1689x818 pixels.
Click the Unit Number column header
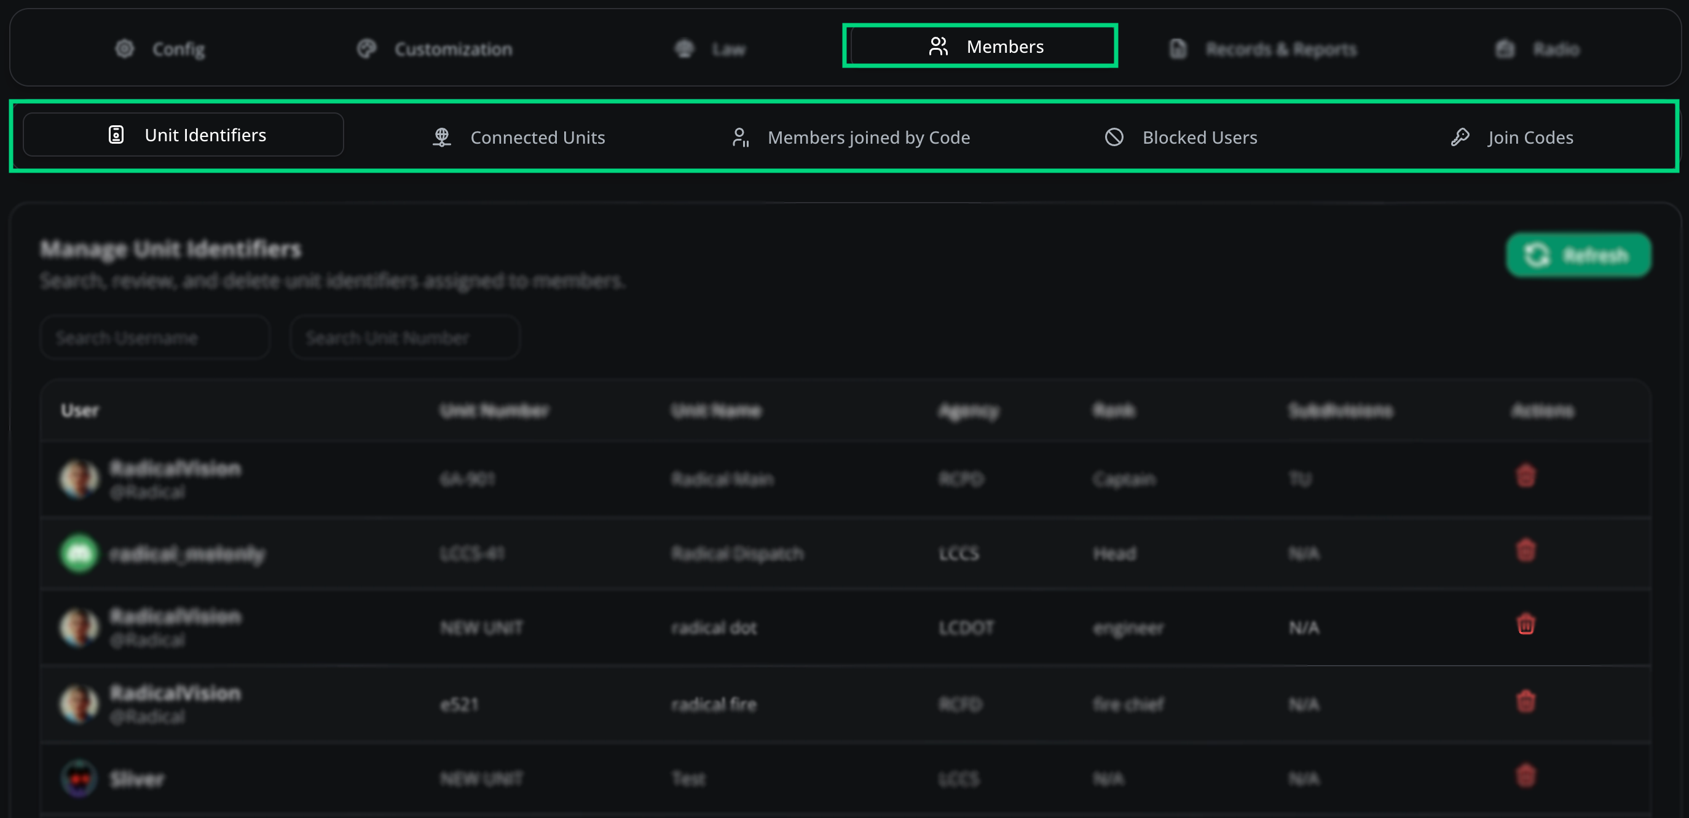point(494,411)
